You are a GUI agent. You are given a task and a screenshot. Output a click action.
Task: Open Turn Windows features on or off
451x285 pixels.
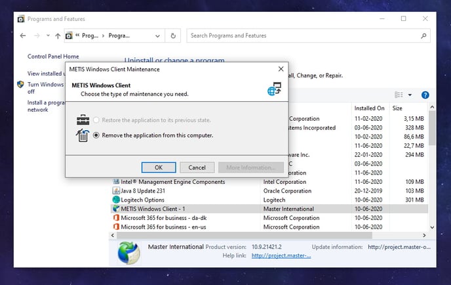tap(46, 88)
